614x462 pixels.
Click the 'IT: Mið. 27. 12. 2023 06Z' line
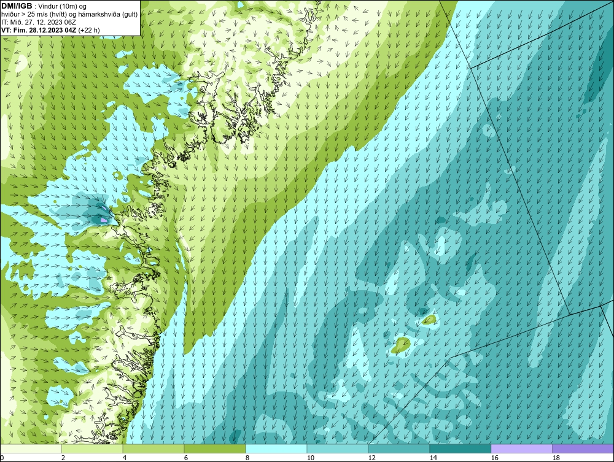pyautogui.click(x=39, y=22)
